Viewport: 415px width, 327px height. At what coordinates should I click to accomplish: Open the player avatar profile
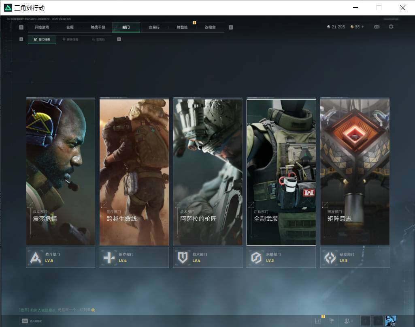[391, 321]
